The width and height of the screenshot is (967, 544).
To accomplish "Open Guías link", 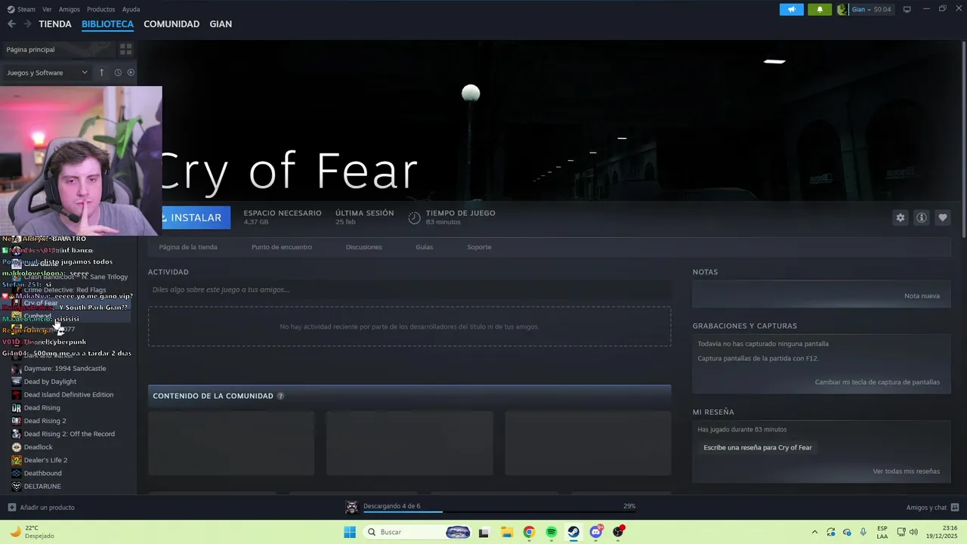I will click(x=425, y=247).
